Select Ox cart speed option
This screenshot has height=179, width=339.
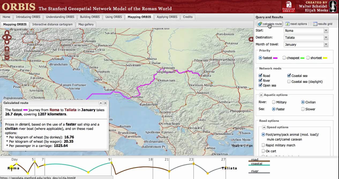263,151
